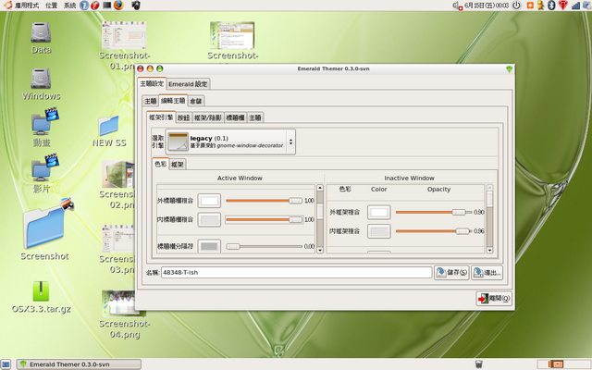Open the 標題欄分隔符 color swatch
592x370 pixels.
pyautogui.click(x=209, y=246)
